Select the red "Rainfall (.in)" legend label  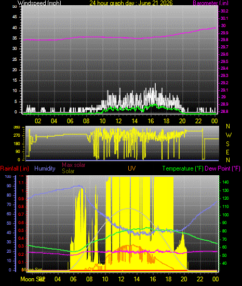click(15, 168)
